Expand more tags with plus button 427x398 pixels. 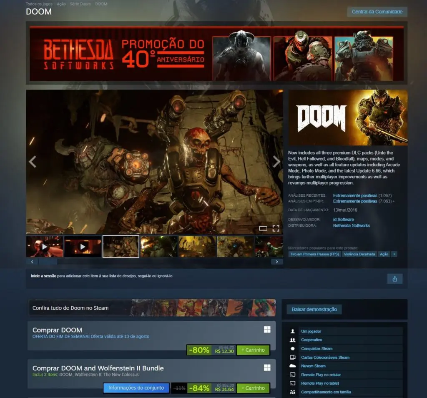click(x=394, y=254)
